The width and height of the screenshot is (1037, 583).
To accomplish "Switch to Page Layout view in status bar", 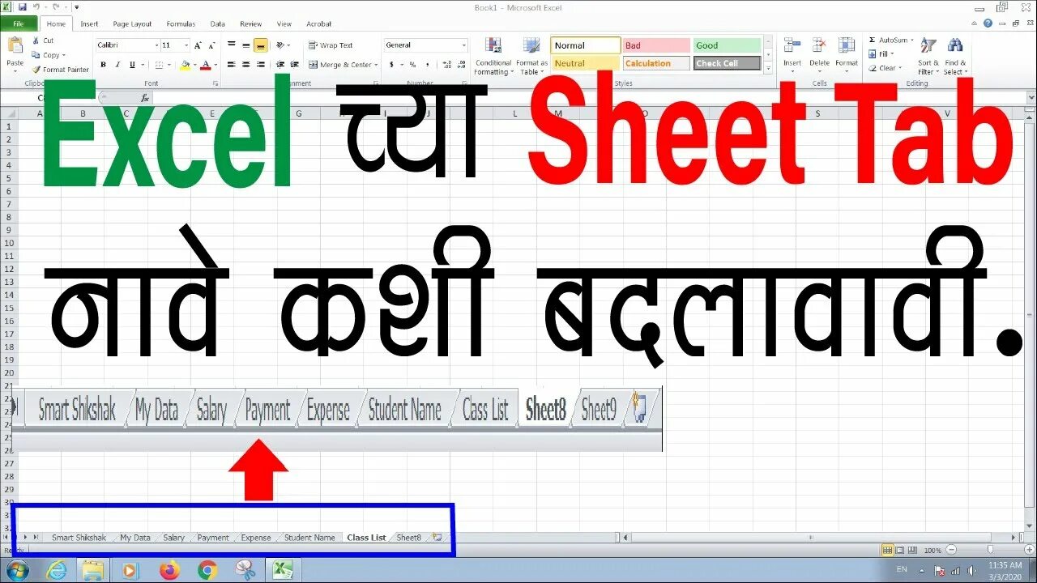I will click(x=900, y=550).
